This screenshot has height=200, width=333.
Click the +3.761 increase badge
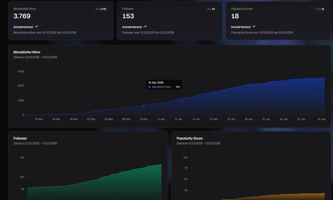(101, 9)
